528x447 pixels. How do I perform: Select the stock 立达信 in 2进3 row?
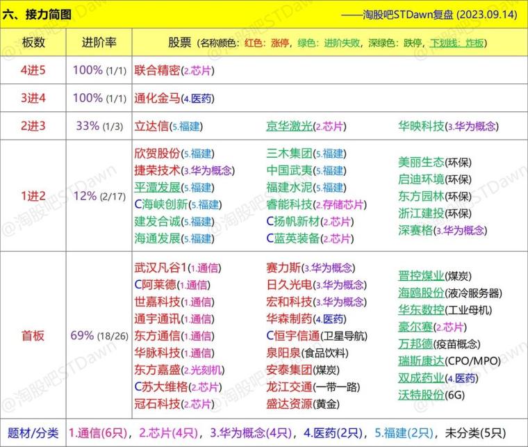pyautogui.click(x=151, y=127)
